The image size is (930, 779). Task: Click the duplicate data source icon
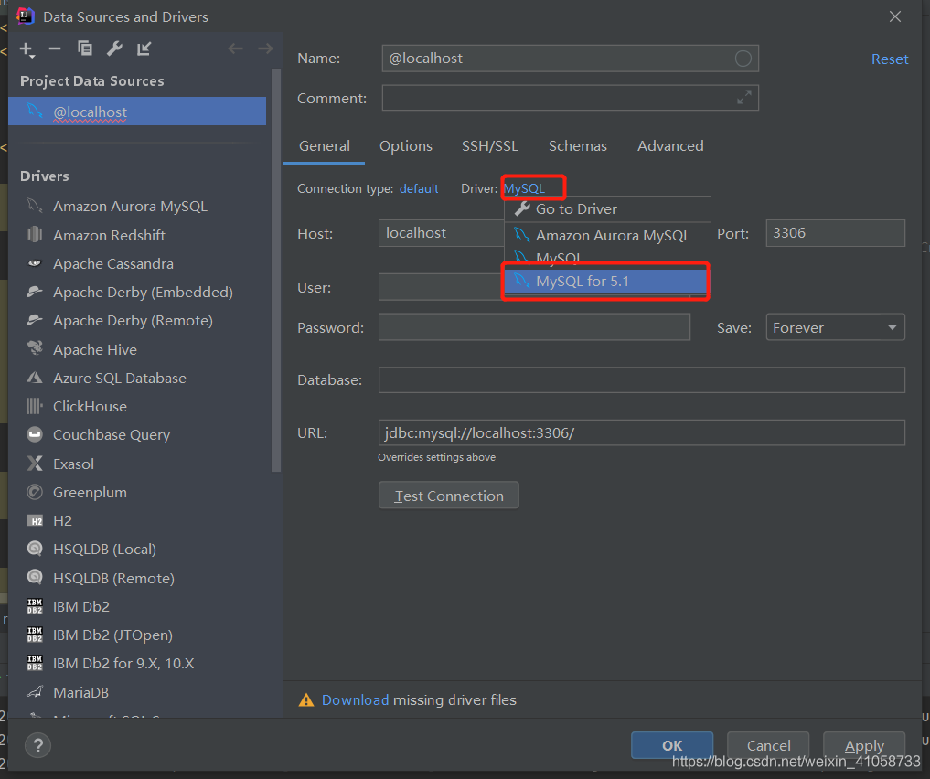pos(85,48)
